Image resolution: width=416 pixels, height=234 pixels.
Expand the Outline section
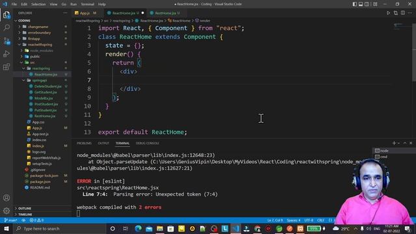[x=25, y=209]
